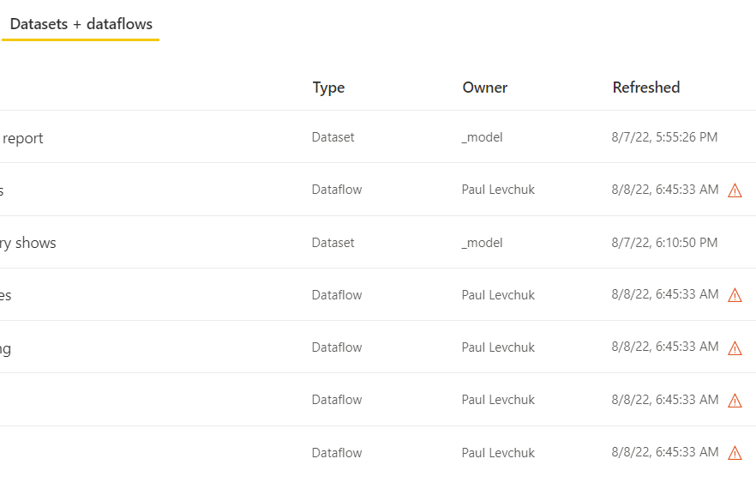Select the Dataflow type in the 'es' row

pyautogui.click(x=337, y=295)
